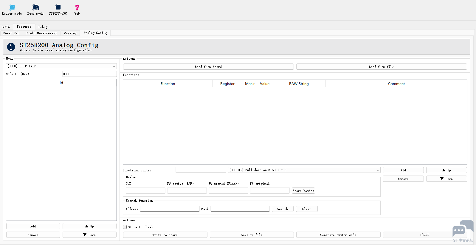Move the selected function Down
476x245 pixels.
pyautogui.click(x=446, y=179)
